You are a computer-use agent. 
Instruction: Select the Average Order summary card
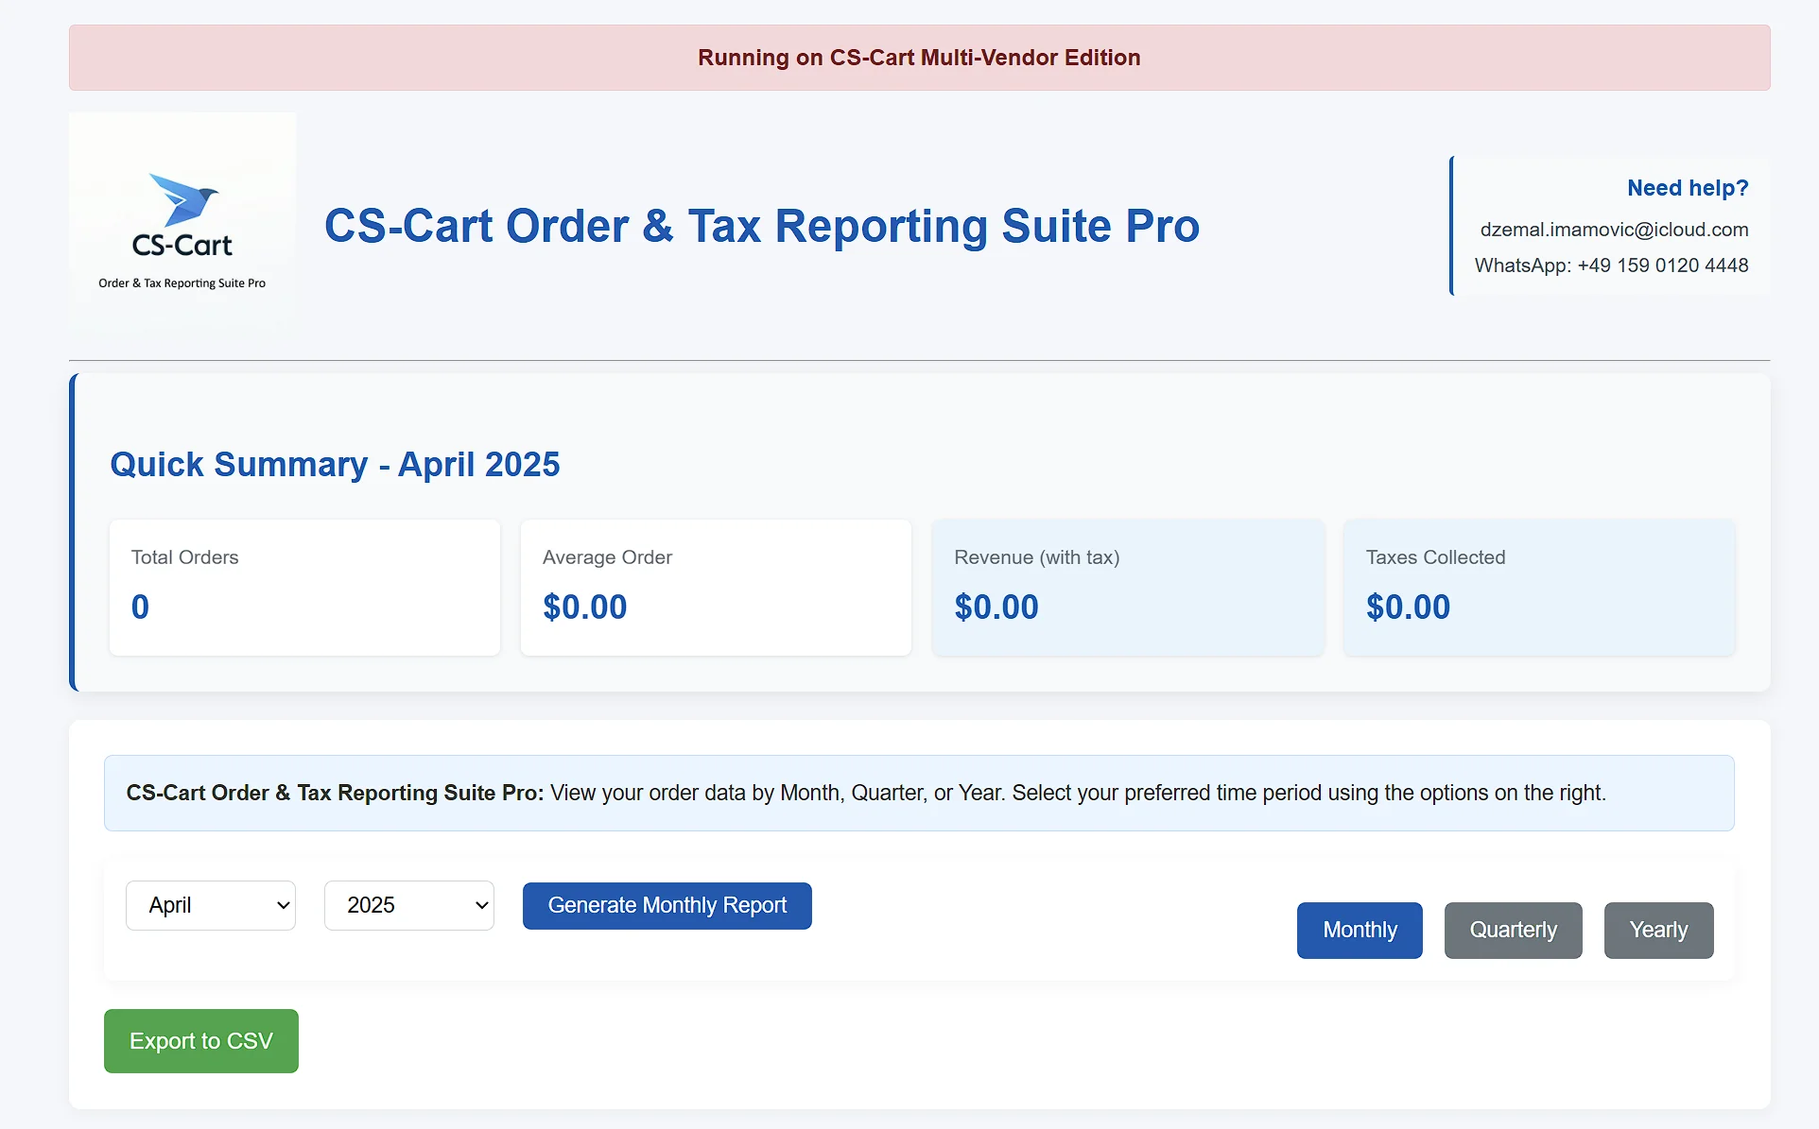[716, 587]
